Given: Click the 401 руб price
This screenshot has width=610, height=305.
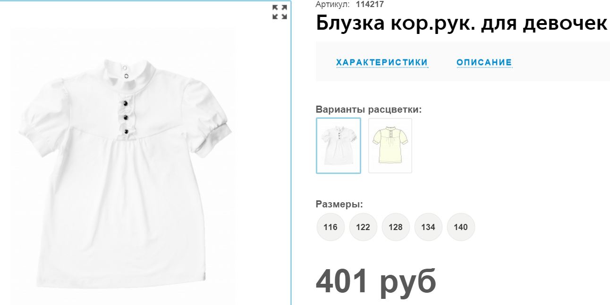Looking at the screenshot, I should pyautogui.click(x=376, y=281).
